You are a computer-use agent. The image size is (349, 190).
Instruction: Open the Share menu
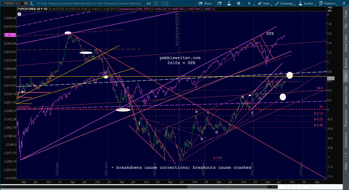click(x=205, y=3)
